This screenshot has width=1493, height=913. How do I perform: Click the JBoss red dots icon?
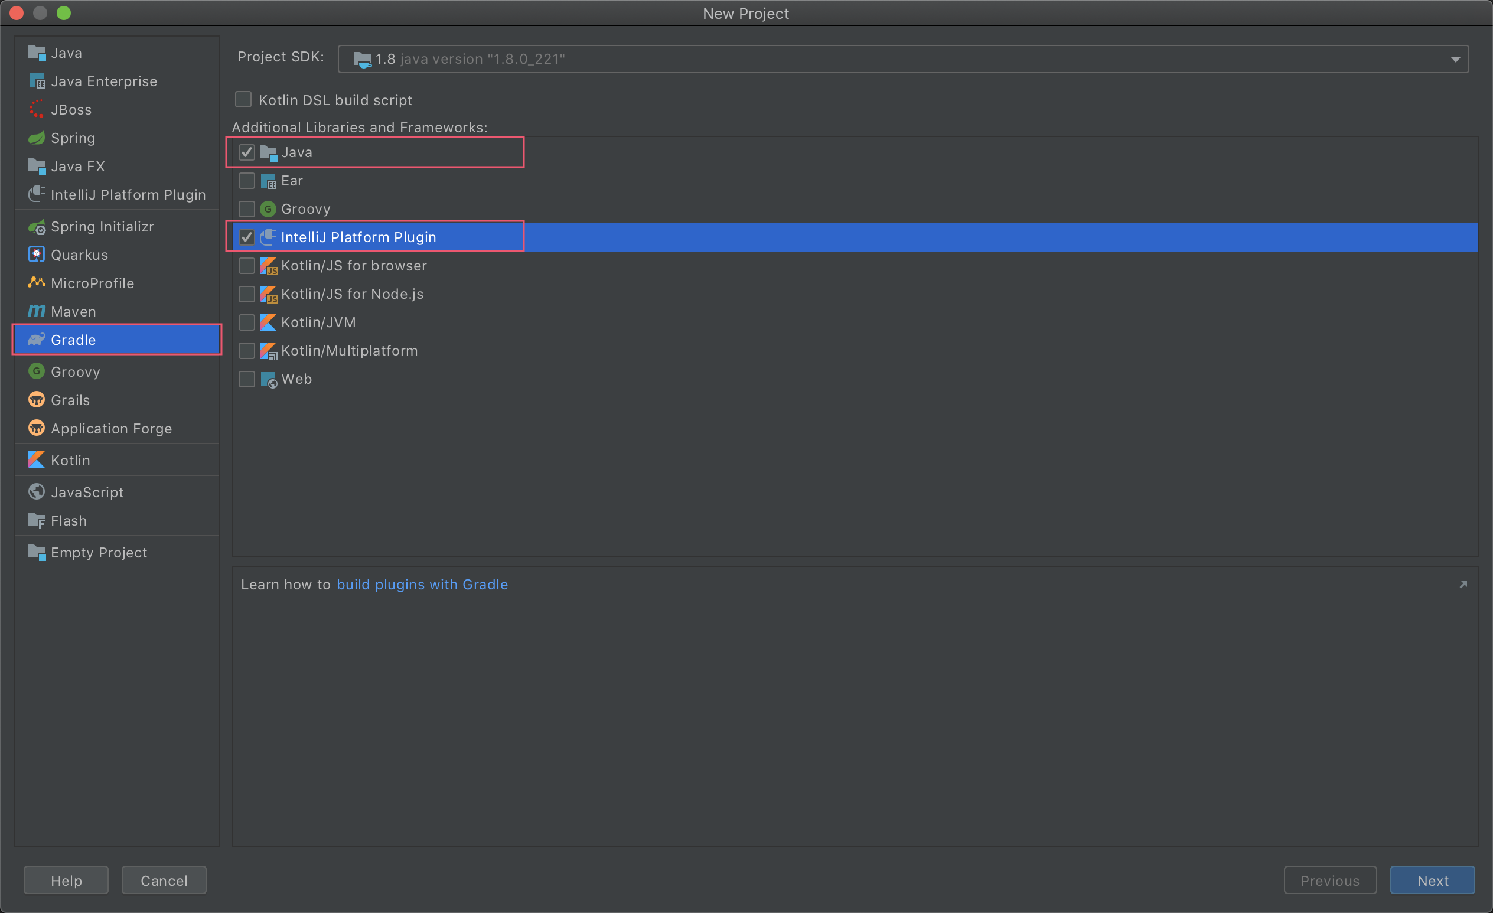pos(37,110)
